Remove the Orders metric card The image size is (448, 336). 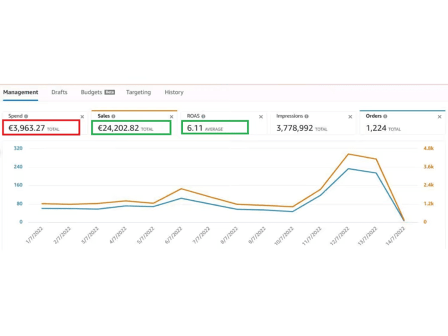tap(440, 117)
